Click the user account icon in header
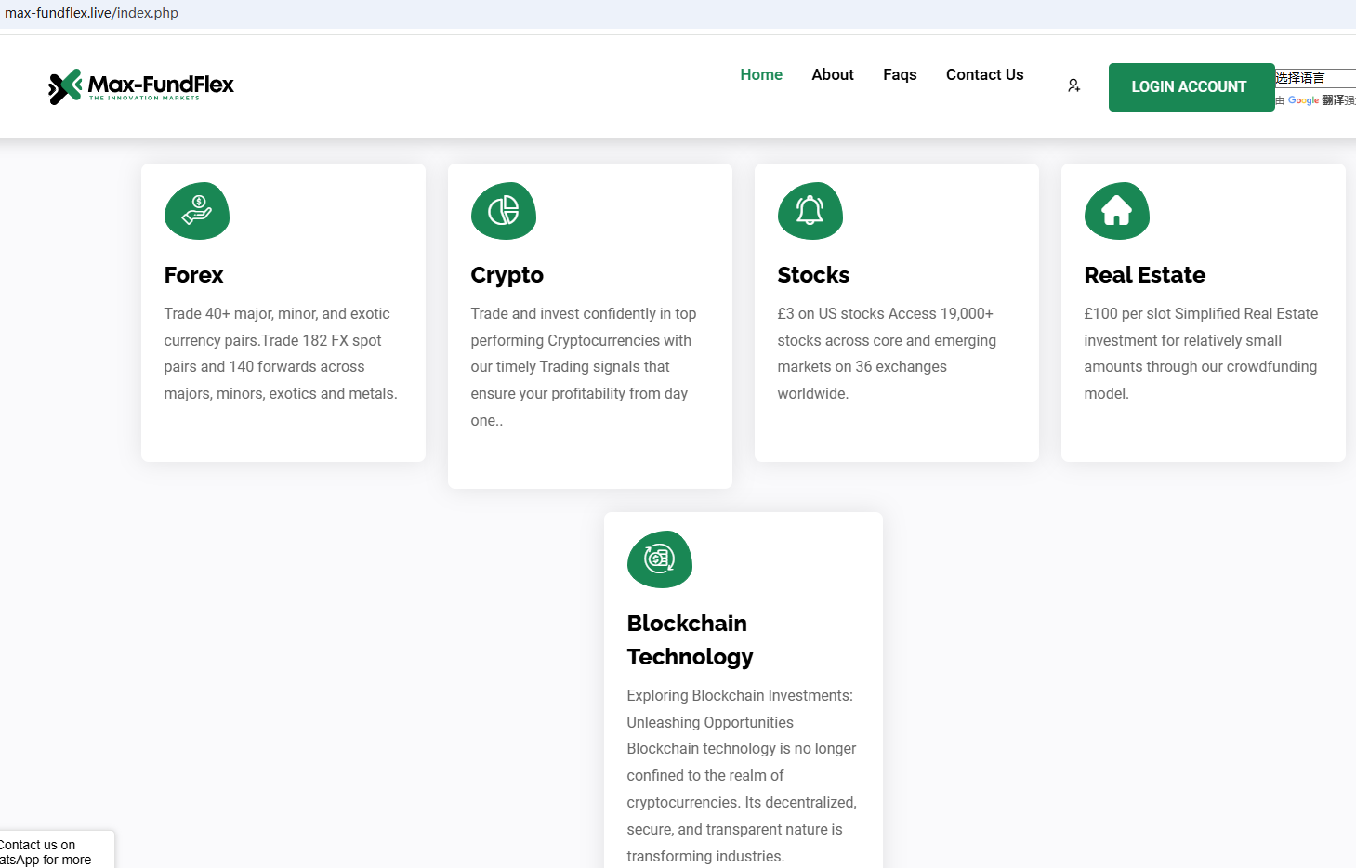The image size is (1356, 868). click(1073, 85)
